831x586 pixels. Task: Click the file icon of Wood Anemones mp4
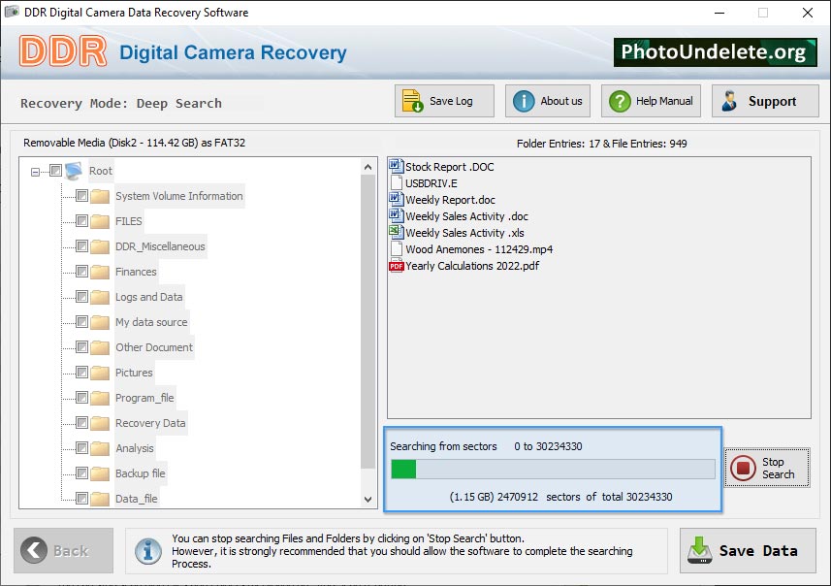point(396,248)
